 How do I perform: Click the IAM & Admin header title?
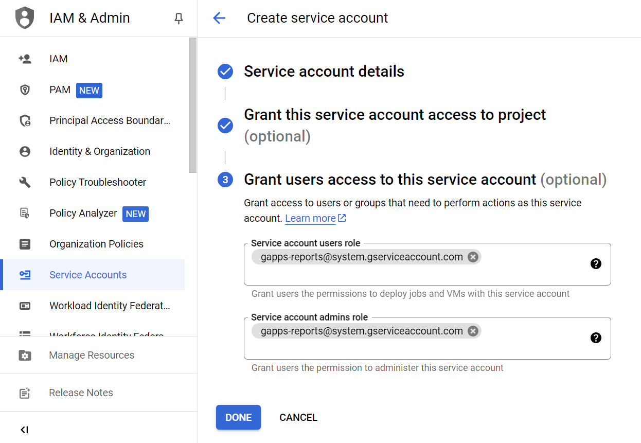pyautogui.click(x=90, y=18)
